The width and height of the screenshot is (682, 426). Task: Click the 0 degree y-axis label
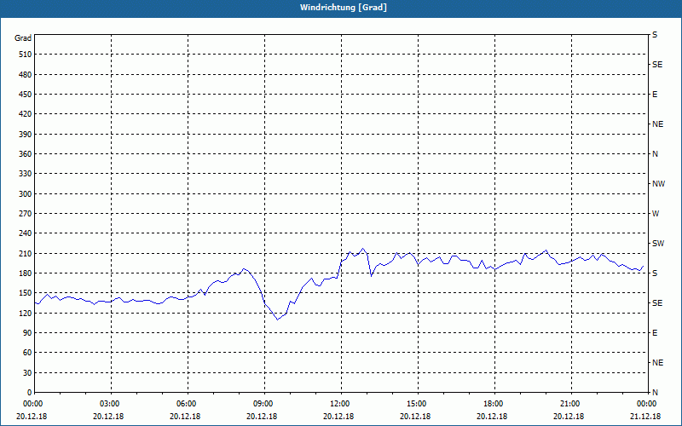coord(30,393)
